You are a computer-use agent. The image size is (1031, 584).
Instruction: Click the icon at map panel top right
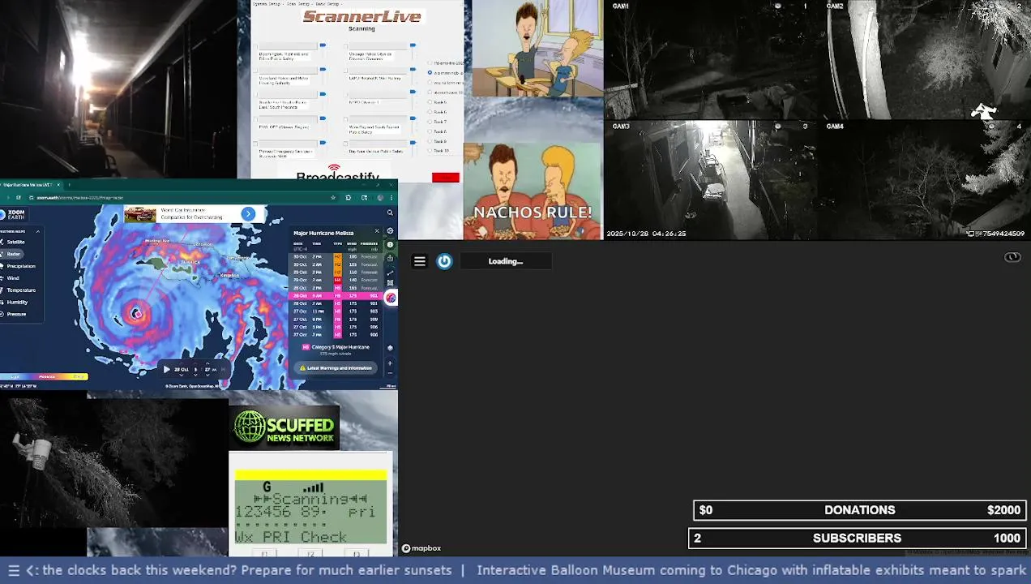[x=1012, y=257]
